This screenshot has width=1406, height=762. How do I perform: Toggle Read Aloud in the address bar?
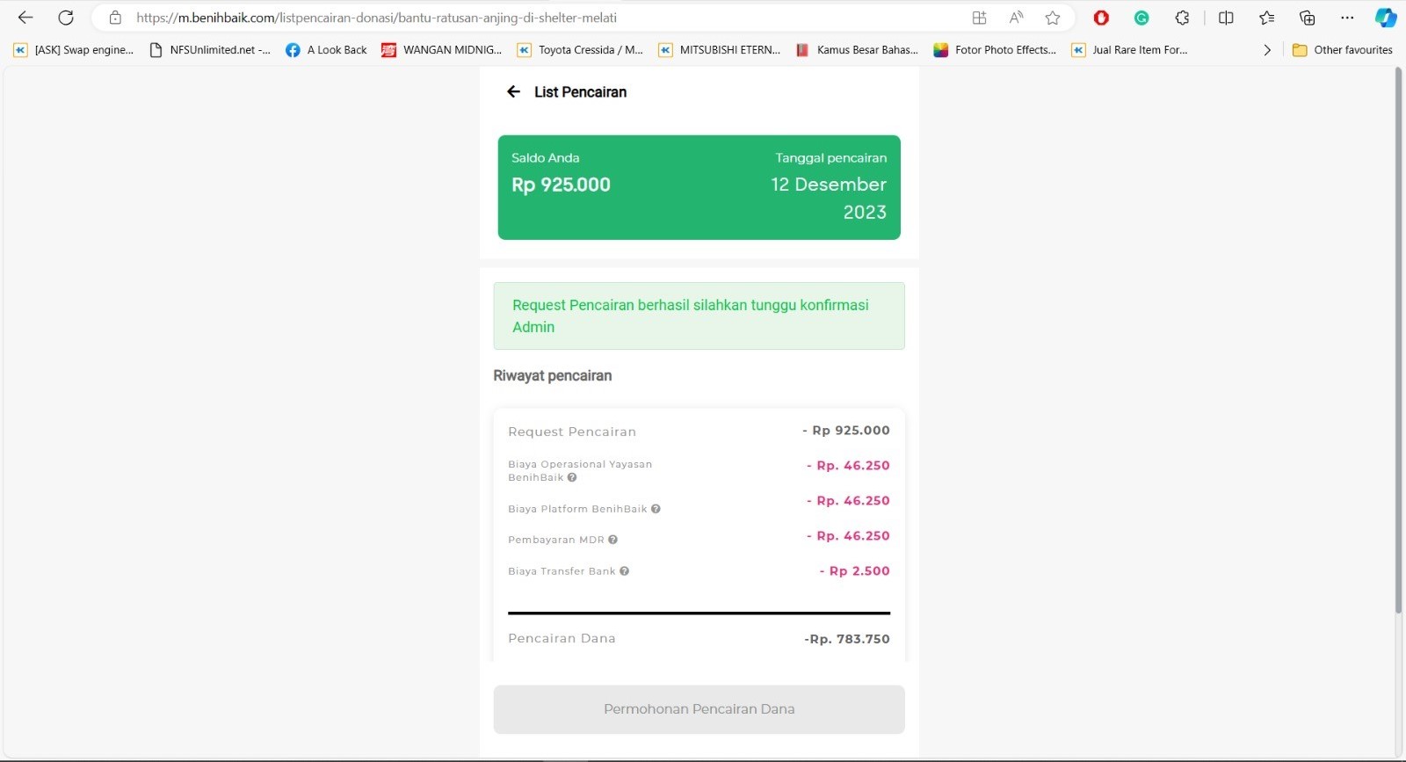click(x=1017, y=18)
